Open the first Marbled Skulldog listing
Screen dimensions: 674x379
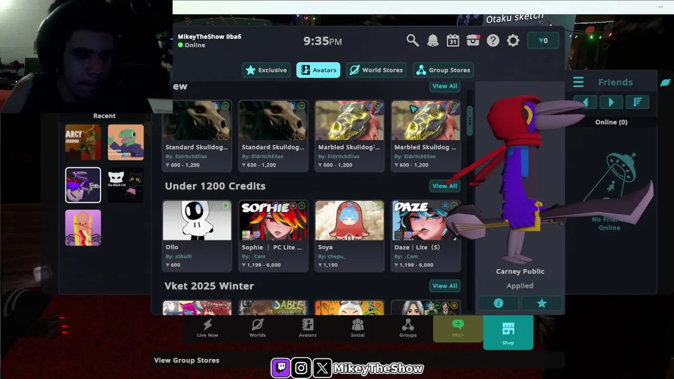pos(350,136)
